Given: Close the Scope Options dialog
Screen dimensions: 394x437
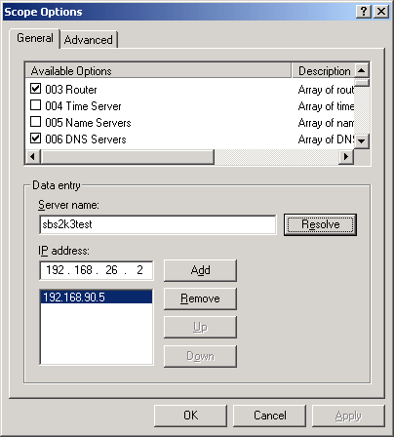Looking at the screenshot, I should 381,12.
